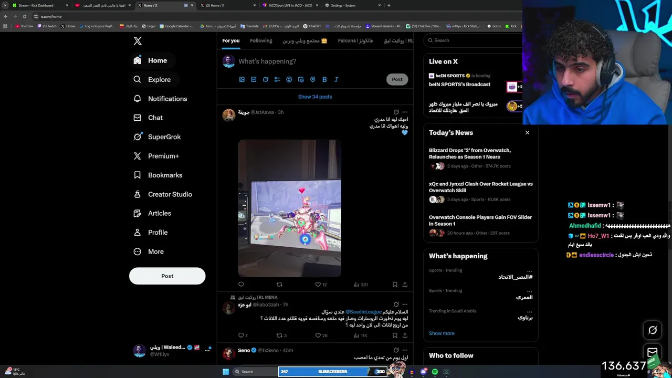This screenshot has width=672, height=378.
Task: Schedule the post with the calendar icon
Action: click(301, 79)
